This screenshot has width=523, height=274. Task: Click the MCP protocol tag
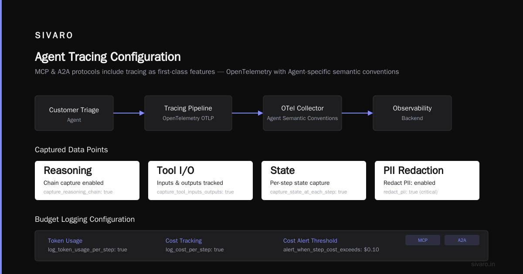point(423,240)
